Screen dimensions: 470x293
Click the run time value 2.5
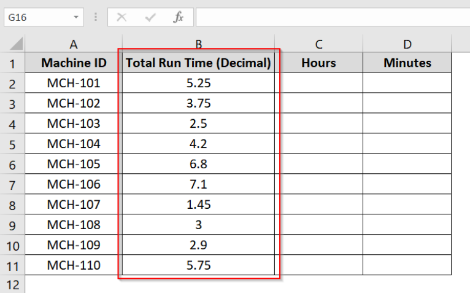click(198, 123)
